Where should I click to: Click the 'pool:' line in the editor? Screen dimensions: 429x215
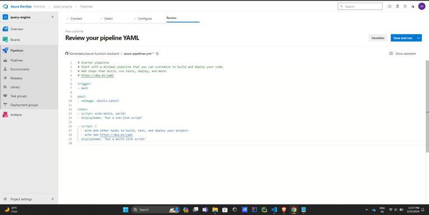point(82,97)
